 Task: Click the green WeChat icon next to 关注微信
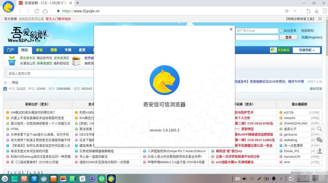pos(273,50)
